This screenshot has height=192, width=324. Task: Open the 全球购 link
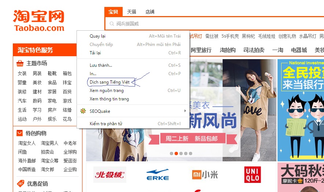click(x=70, y=152)
